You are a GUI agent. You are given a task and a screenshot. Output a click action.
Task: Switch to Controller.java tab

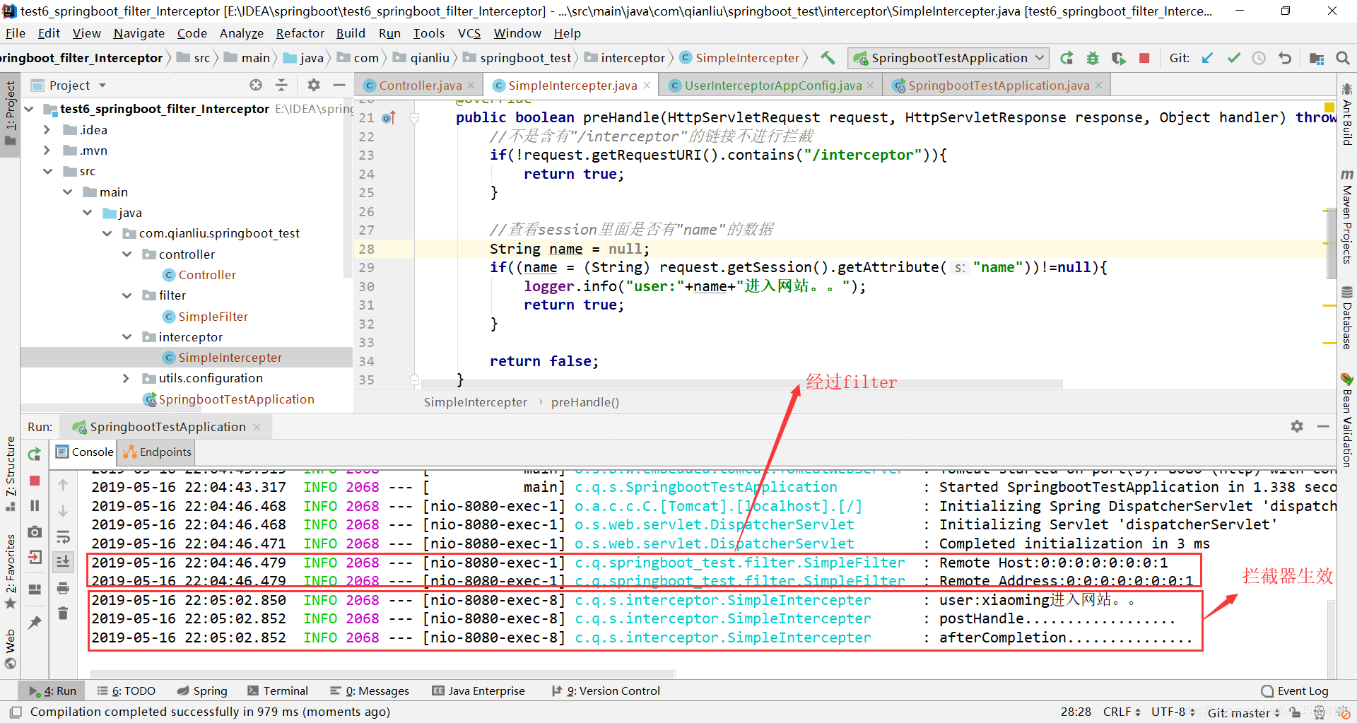click(420, 86)
